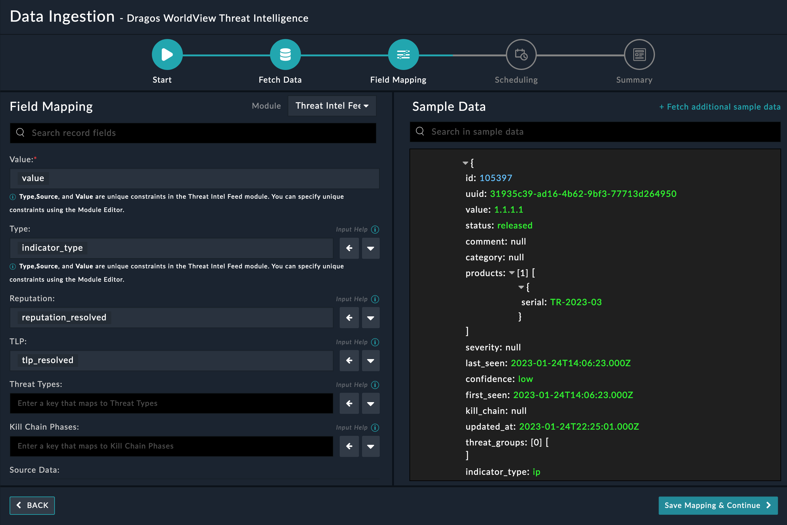Click the Scheduling calendar-clock icon
Image resolution: width=787 pixels, height=525 pixels.
coord(521,54)
